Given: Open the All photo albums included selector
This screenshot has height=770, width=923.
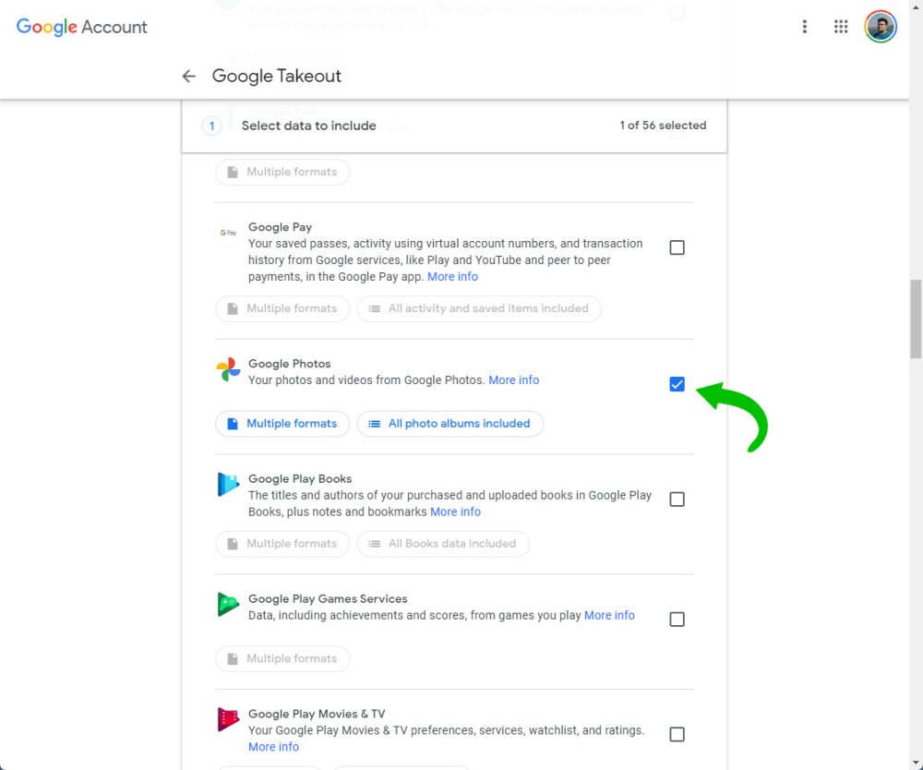Looking at the screenshot, I should click(x=450, y=424).
